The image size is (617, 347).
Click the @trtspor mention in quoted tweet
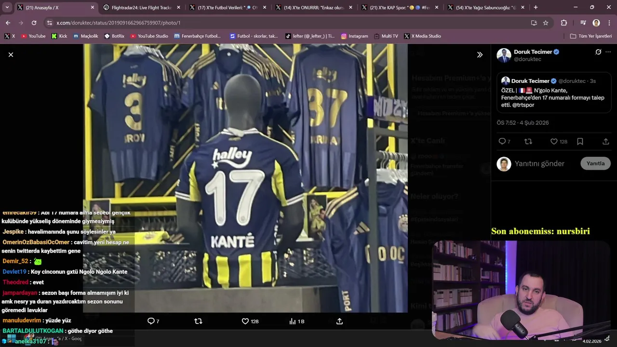click(x=523, y=105)
